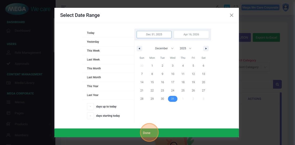The height and width of the screenshot is (145, 295).
Task: Expand the Select Category dropdown
Action: [x=252, y=67]
